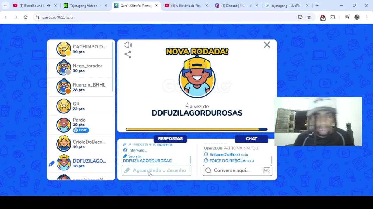Screen dimensions: 373x209
Task: Click CrioloDoBeco player avatar
Action: 64,144
